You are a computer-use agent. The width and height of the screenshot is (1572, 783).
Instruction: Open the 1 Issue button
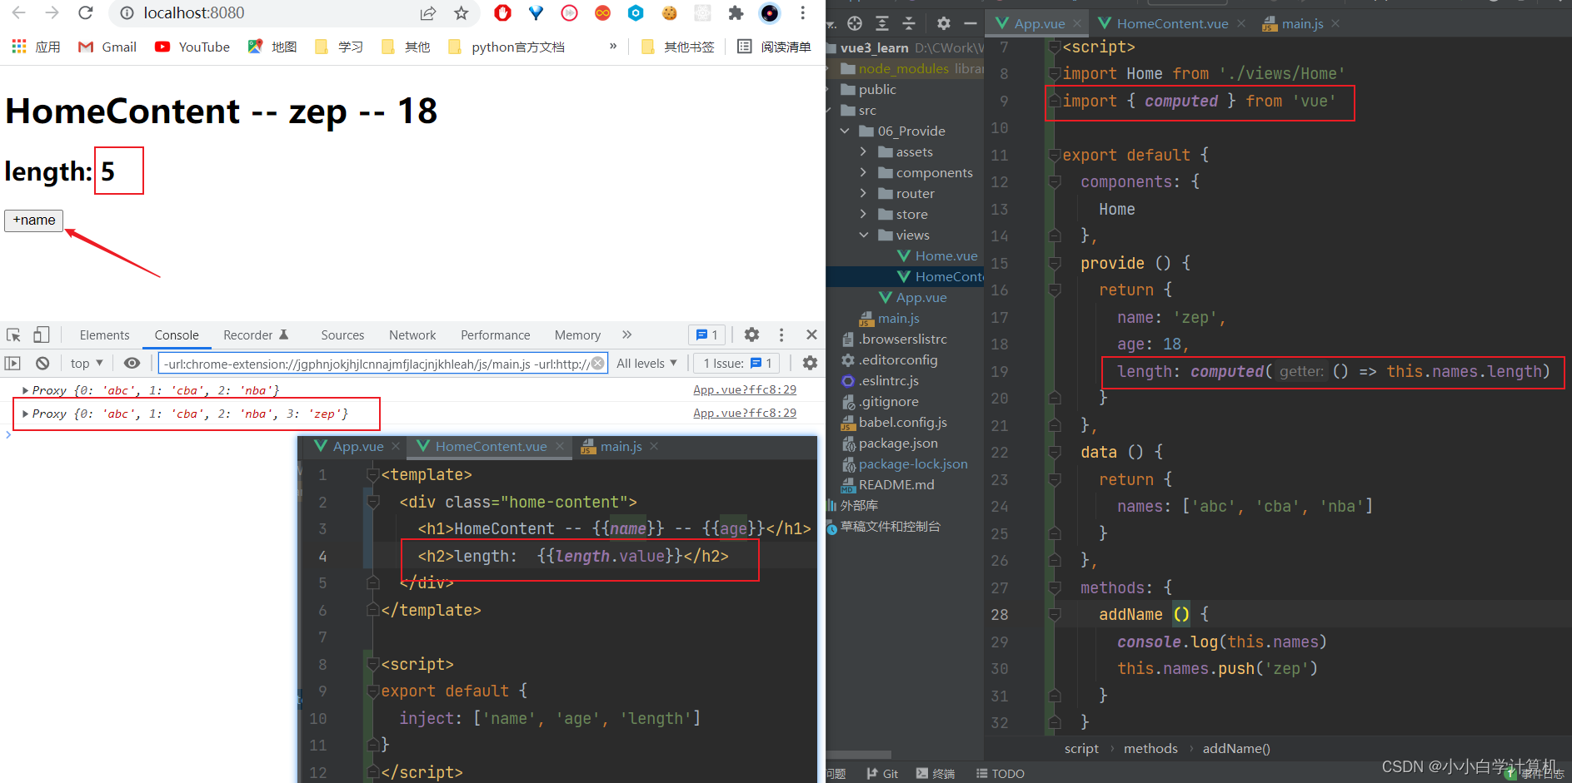(x=736, y=363)
